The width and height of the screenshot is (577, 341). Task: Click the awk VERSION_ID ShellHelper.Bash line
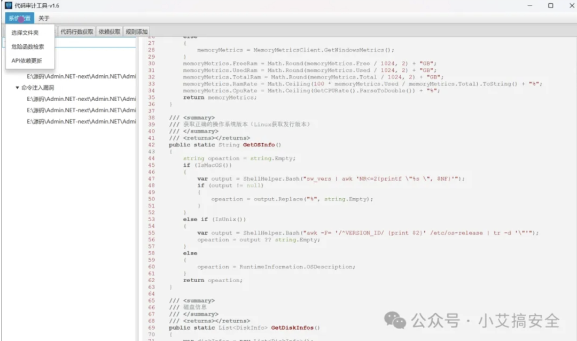[x=368, y=233]
